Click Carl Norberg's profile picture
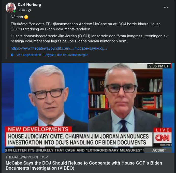 pos(10,8)
